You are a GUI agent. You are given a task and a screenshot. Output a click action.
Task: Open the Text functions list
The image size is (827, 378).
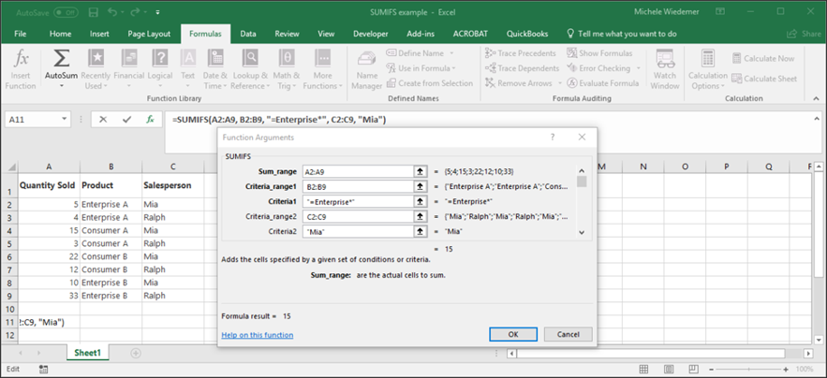click(x=187, y=69)
